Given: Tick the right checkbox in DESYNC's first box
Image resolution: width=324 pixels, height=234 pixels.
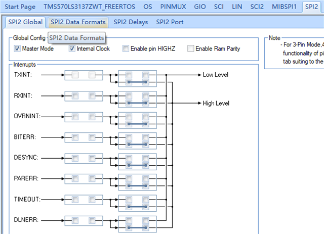Looking at the screenshot, I should pyautogui.click(x=92, y=158).
